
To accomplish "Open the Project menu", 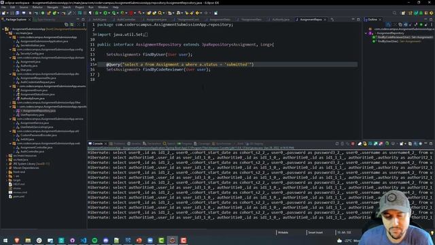I will (x=80, y=7).
